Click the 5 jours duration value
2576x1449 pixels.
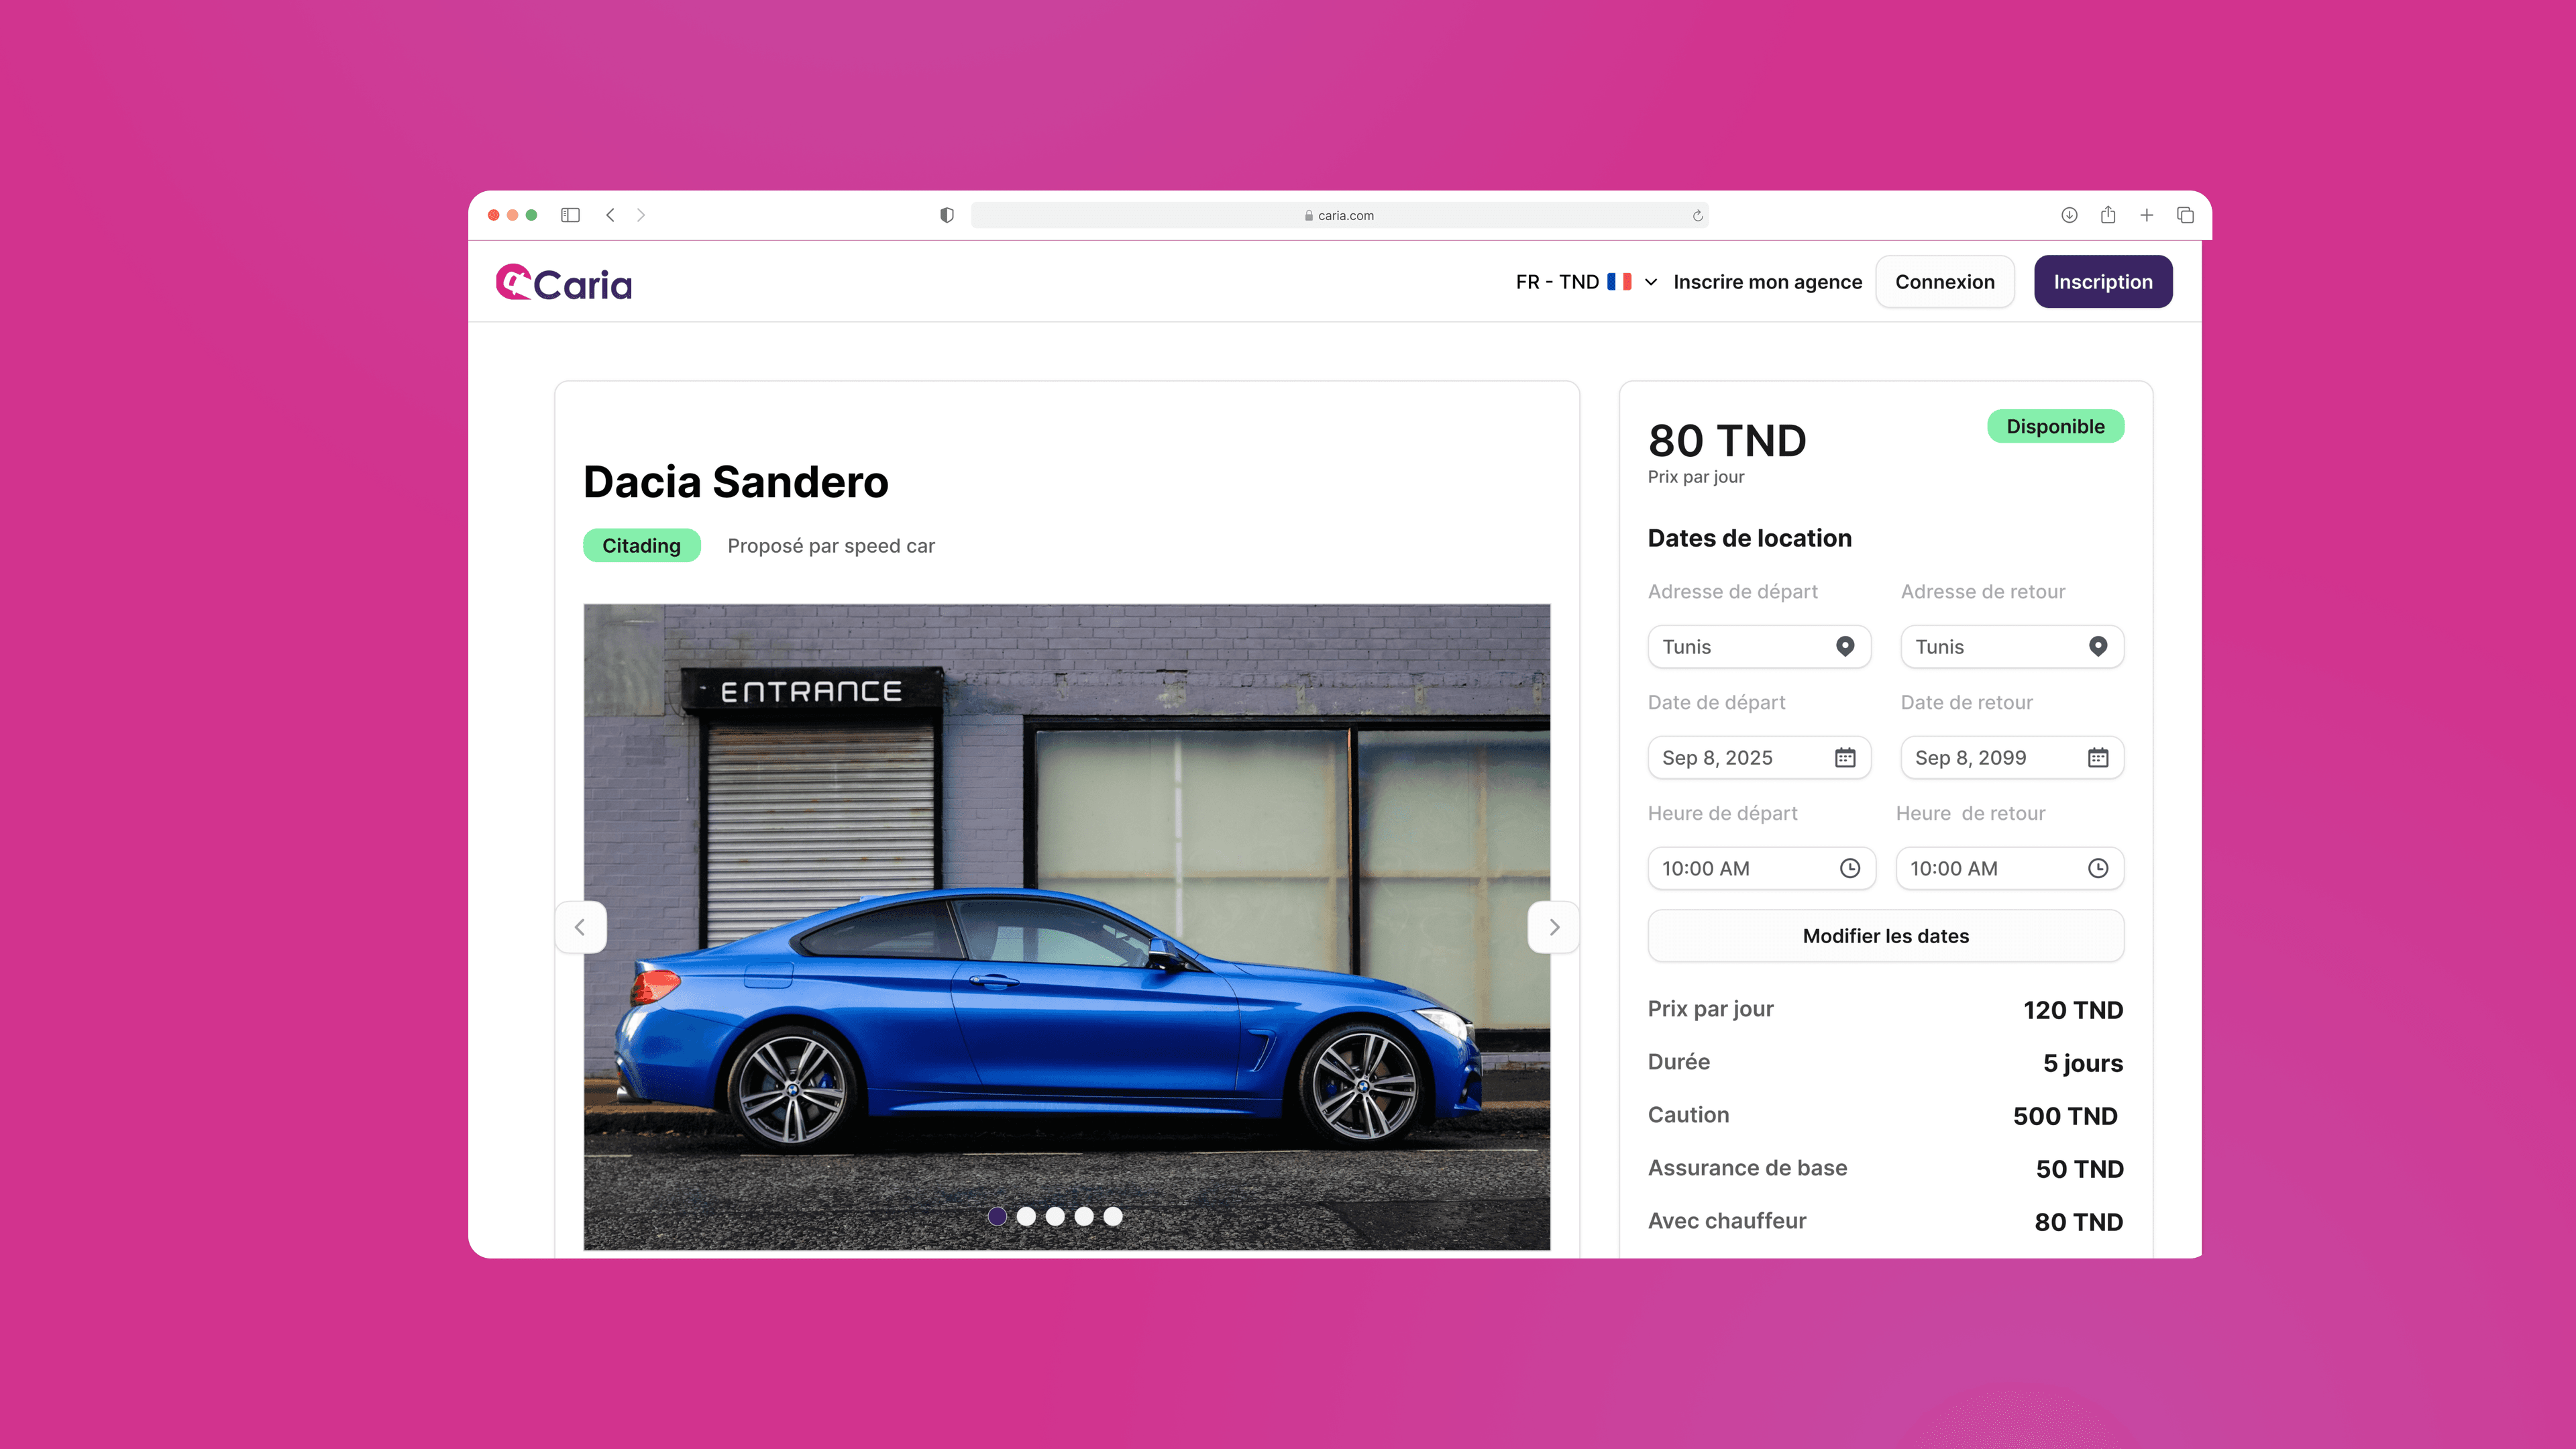pos(2083,1063)
